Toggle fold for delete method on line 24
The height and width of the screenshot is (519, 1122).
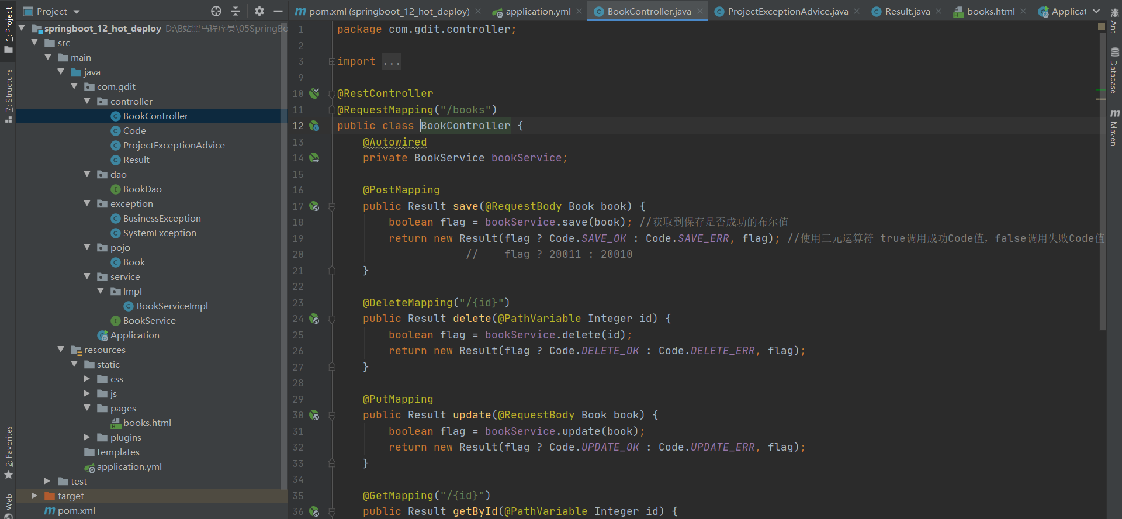click(332, 319)
